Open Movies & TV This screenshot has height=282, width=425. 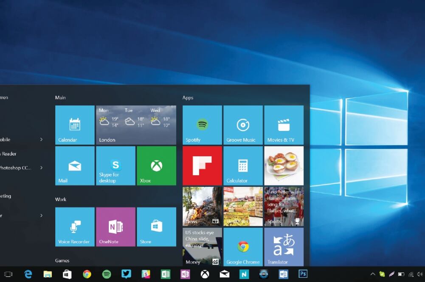(284, 125)
